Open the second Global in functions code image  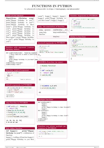[84, 54]
